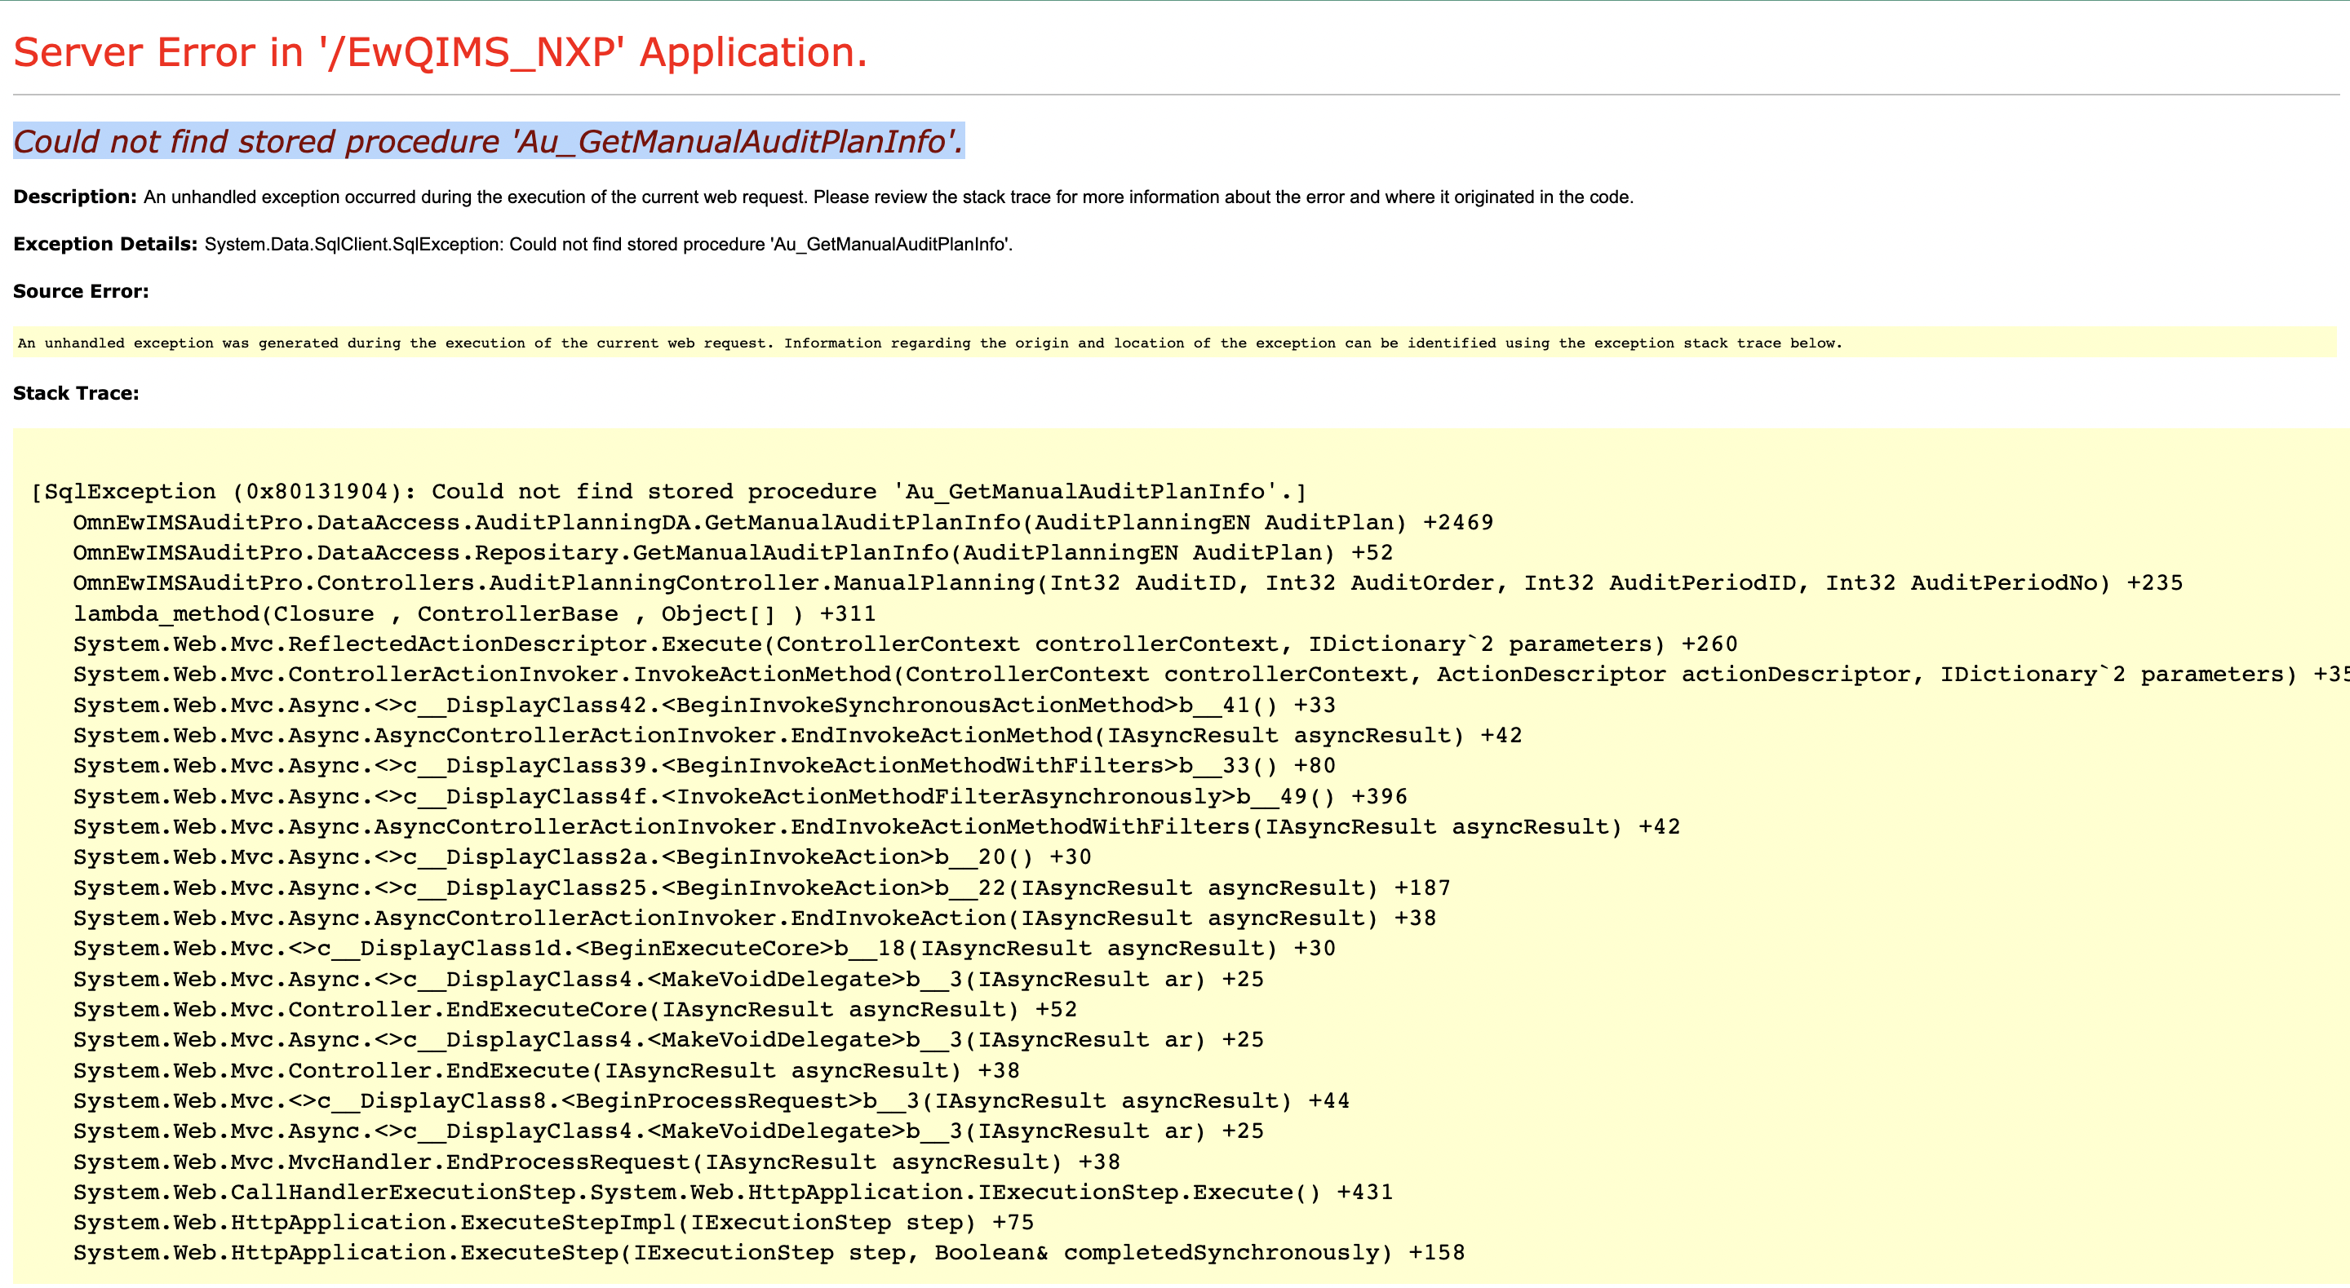Click the Source Error label
Image resolution: width=2350 pixels, height=1288 pixels.
(x=80, y=292)
